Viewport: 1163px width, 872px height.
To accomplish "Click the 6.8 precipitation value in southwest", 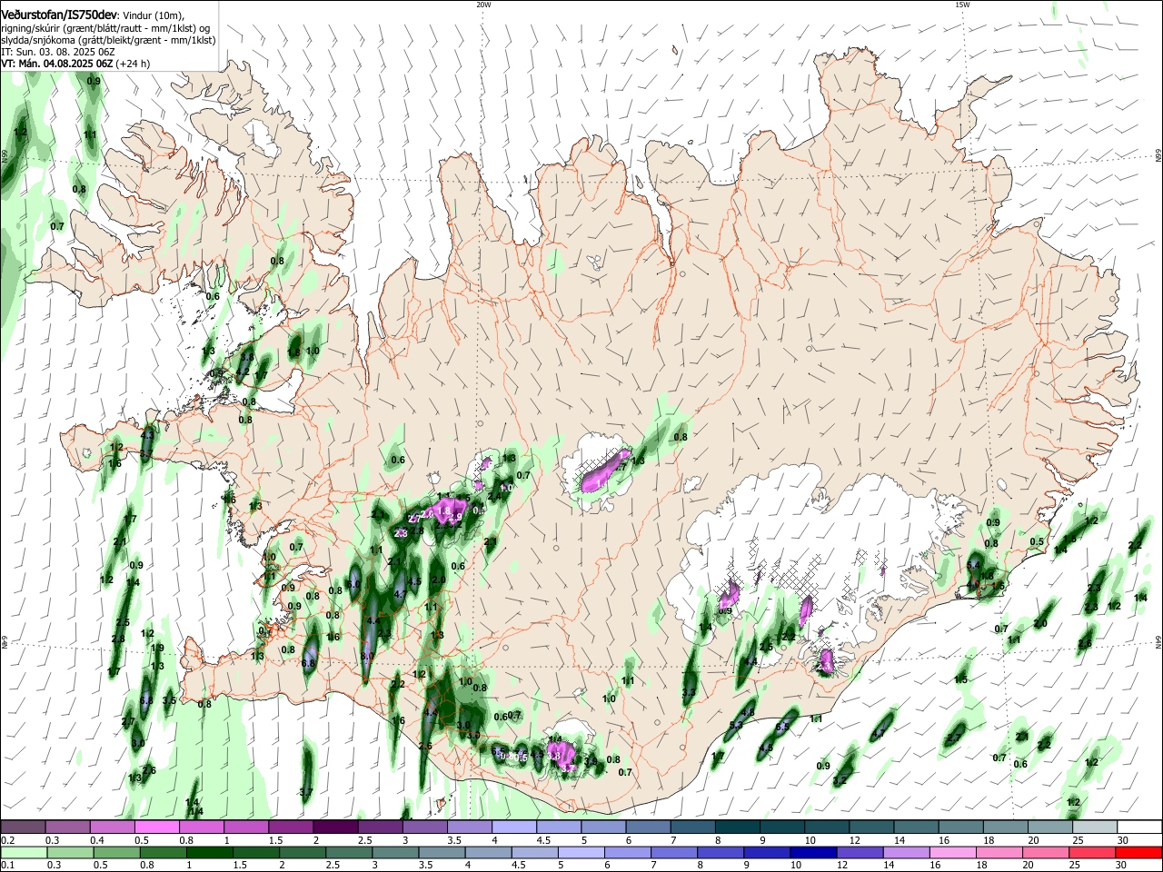I will [x=308, y=663].
